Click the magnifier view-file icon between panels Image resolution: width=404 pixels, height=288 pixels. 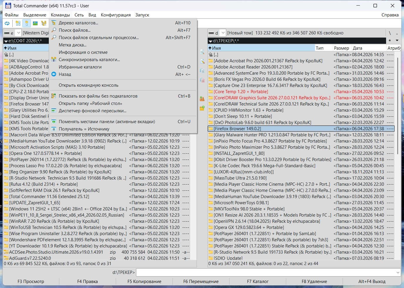[202, 52]
